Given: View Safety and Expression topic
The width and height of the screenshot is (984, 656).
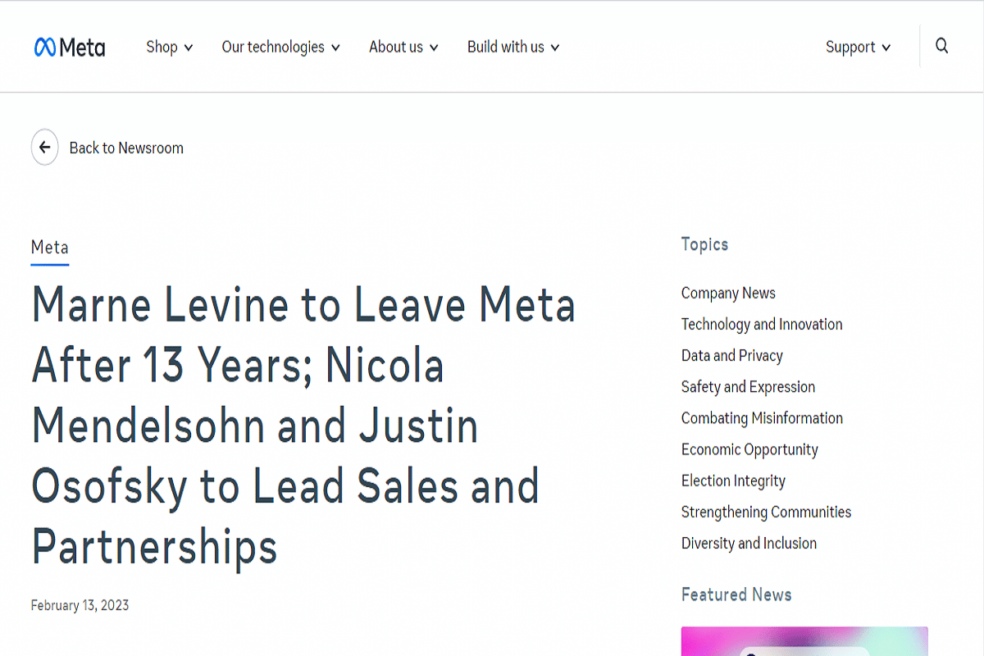Looking at the screenshot, I should 748,387.
